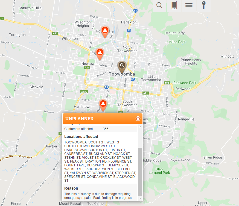Select the outage marker near Rockville
Screen dimensions: 239x206
tap(105, 32)
